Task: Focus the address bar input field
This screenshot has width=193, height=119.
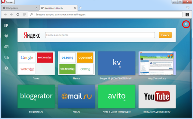Action: (x=106, y=14)
